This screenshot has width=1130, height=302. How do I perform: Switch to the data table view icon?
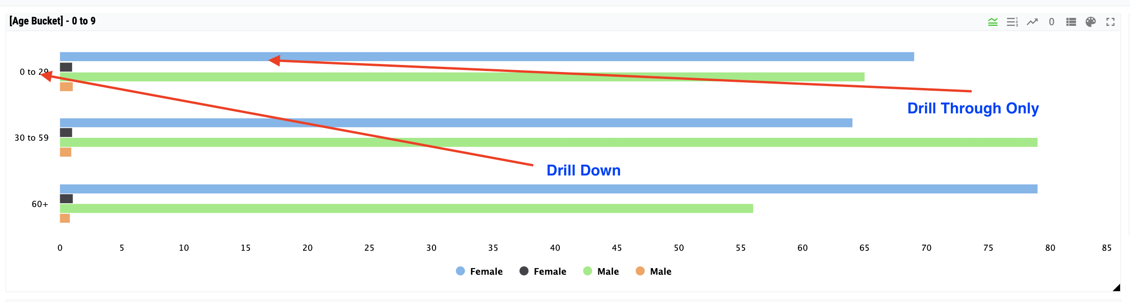pyautogui.click(x=1071, y=22)
